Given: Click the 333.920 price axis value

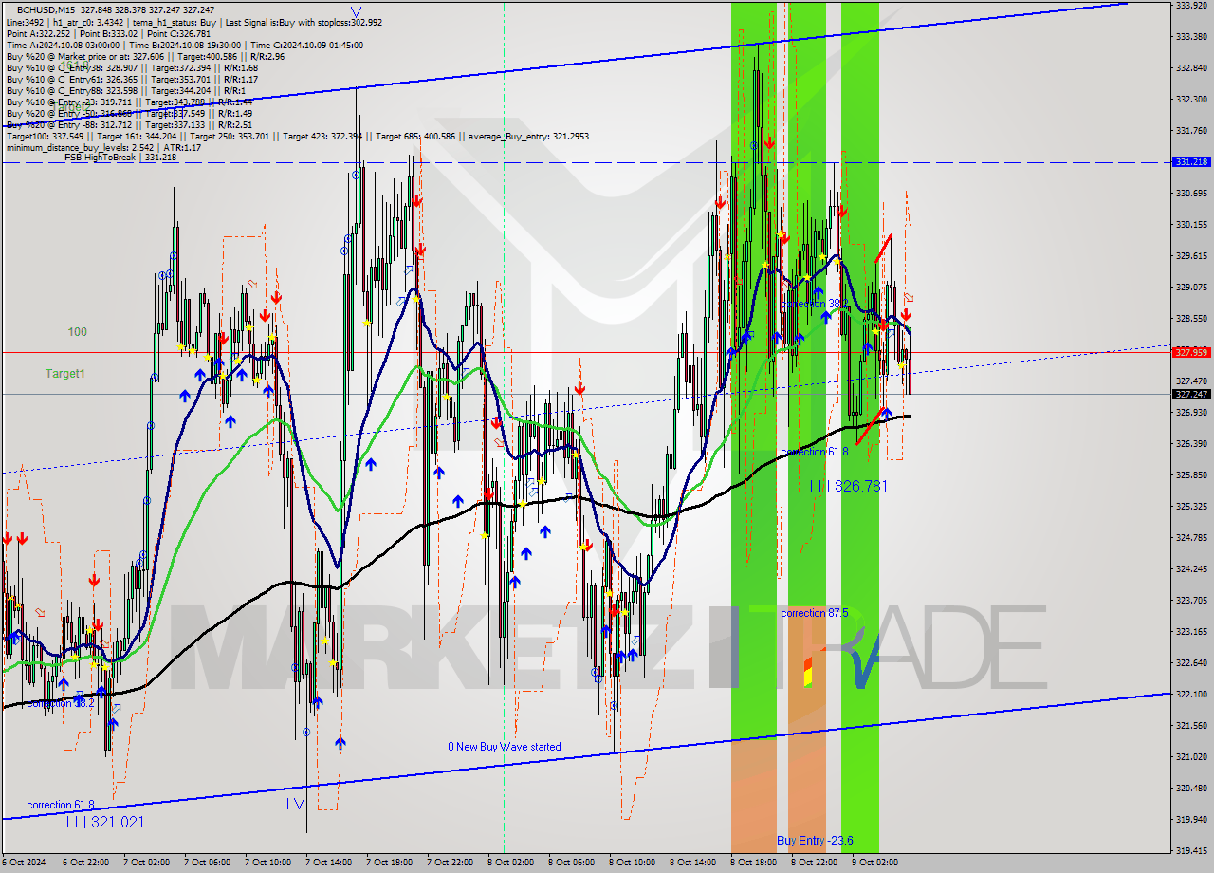Looking at the screenshot, I should coord(1191,6).
